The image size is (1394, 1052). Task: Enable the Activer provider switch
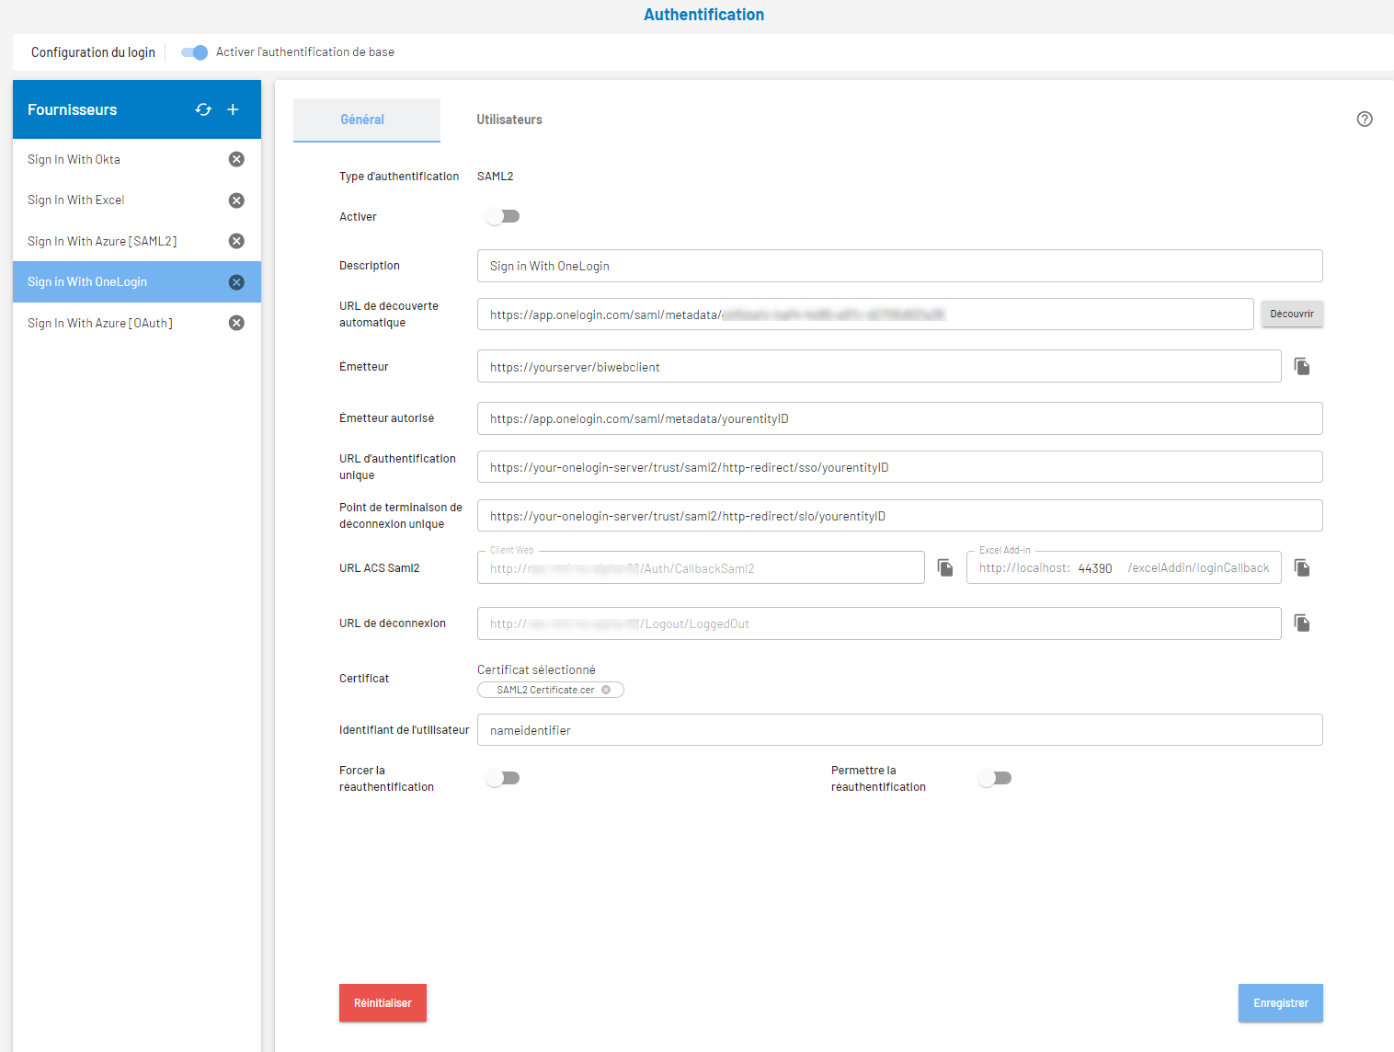503,216
